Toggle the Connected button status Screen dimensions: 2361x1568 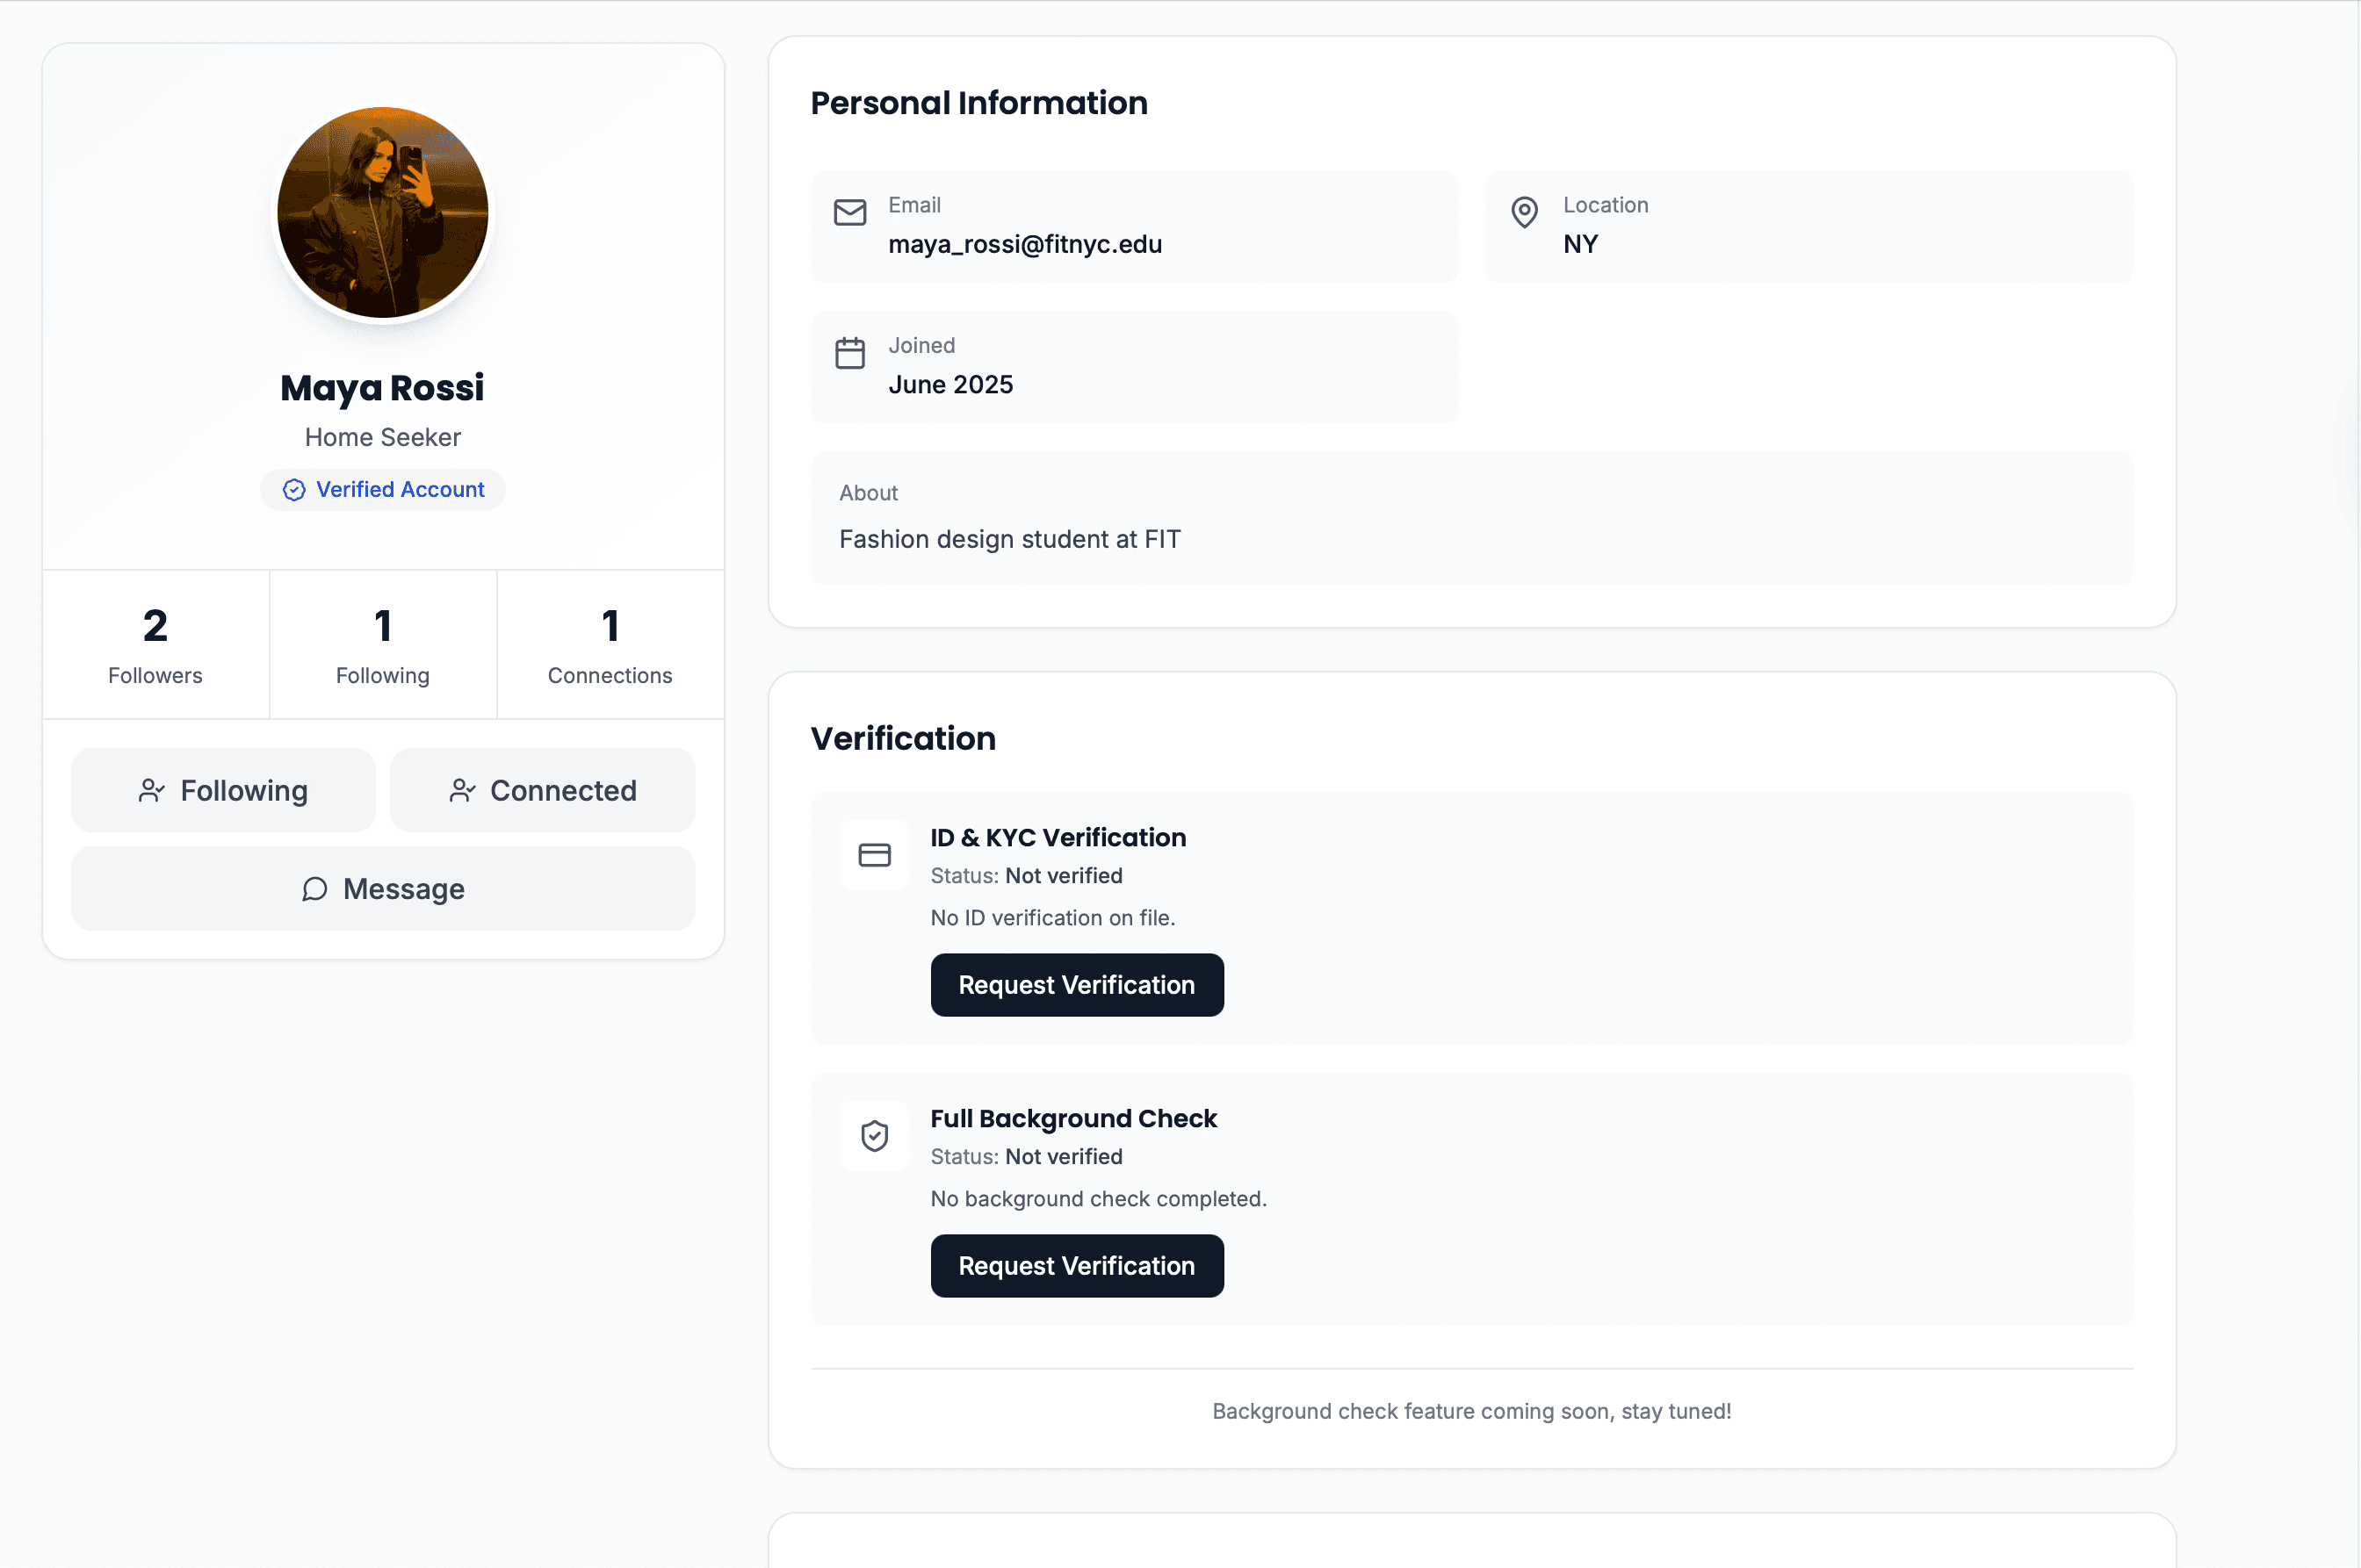pyautogui.click(x=542, y=791)
